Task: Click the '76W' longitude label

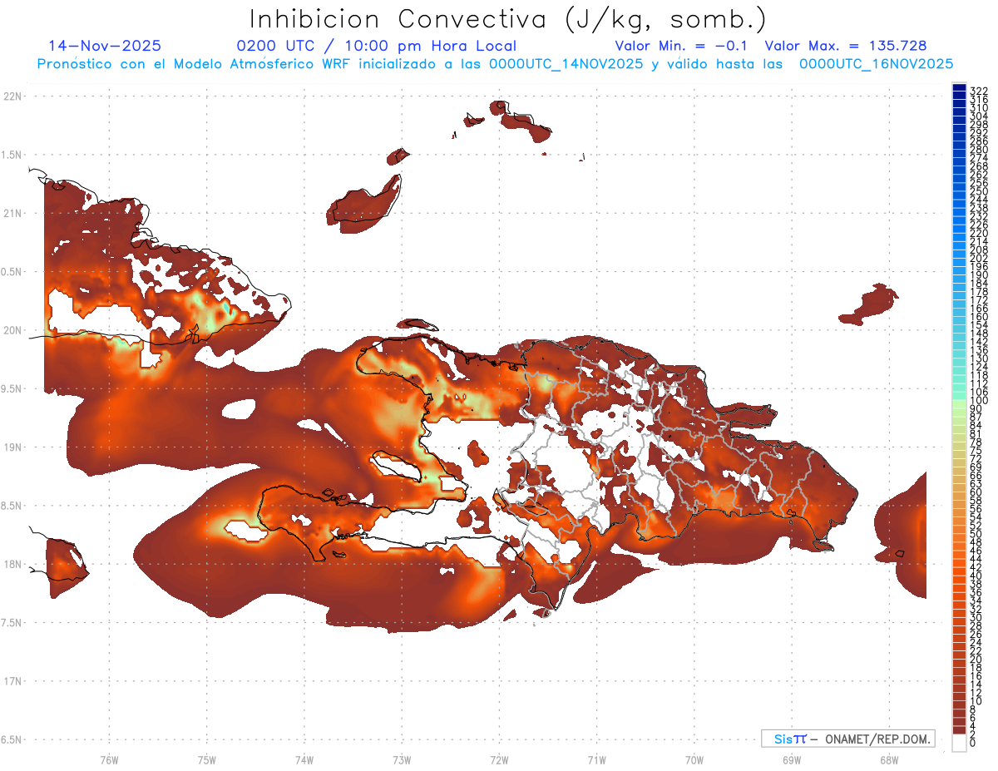Action: pos(109,759)
